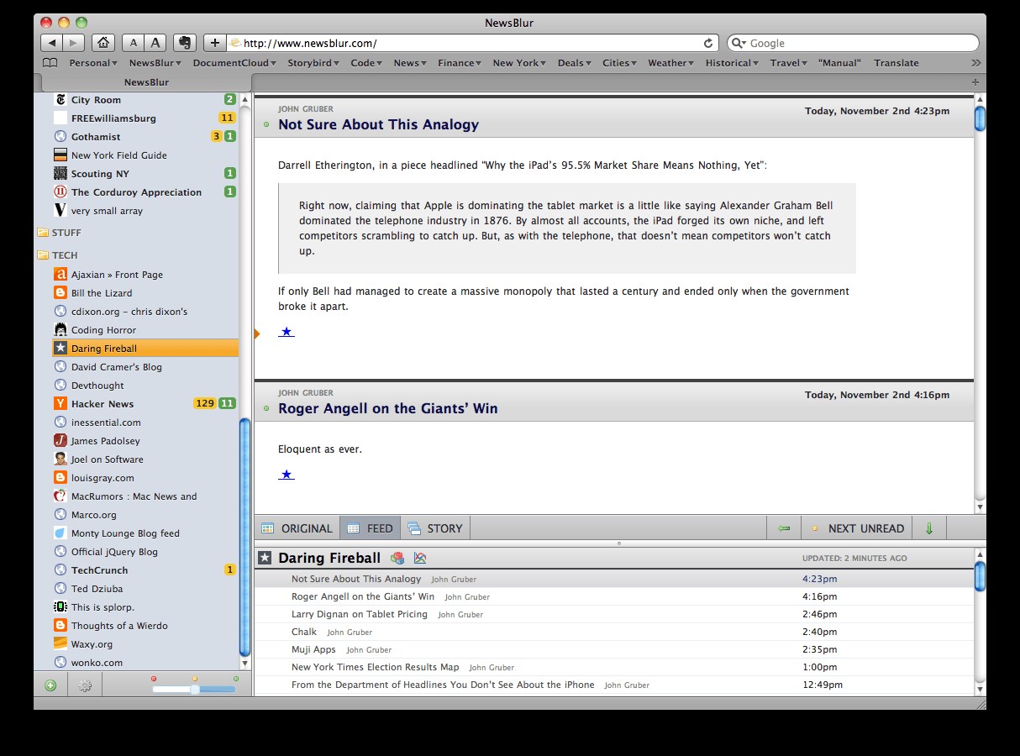
Task: Click the New York Times City Room icon
Action: (x=60, y=100)
